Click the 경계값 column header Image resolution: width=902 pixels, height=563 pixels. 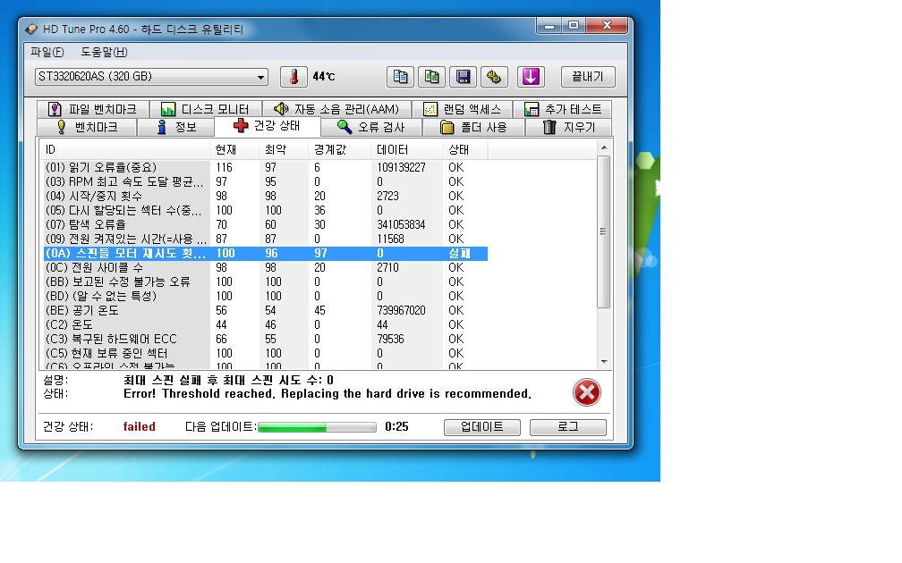pyautogui.click(x=339, y=150)
